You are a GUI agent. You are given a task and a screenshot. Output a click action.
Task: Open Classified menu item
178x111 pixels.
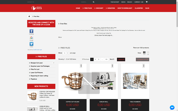[x=139, y=8]
